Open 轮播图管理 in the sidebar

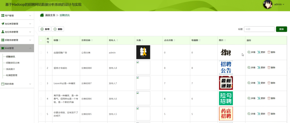12,75
